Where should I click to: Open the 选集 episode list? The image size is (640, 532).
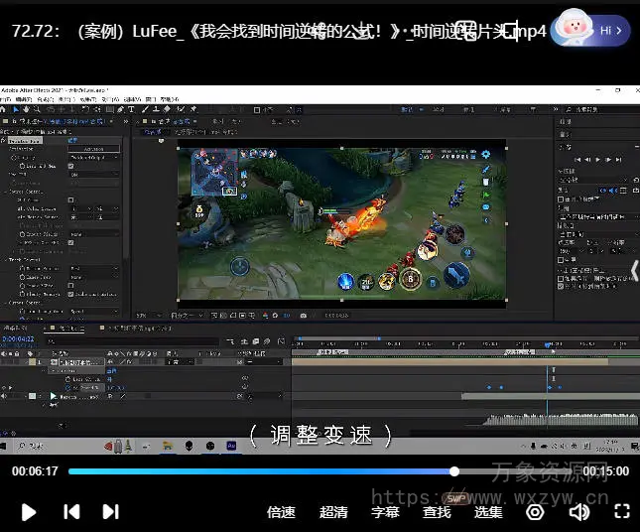pos(487,512)
